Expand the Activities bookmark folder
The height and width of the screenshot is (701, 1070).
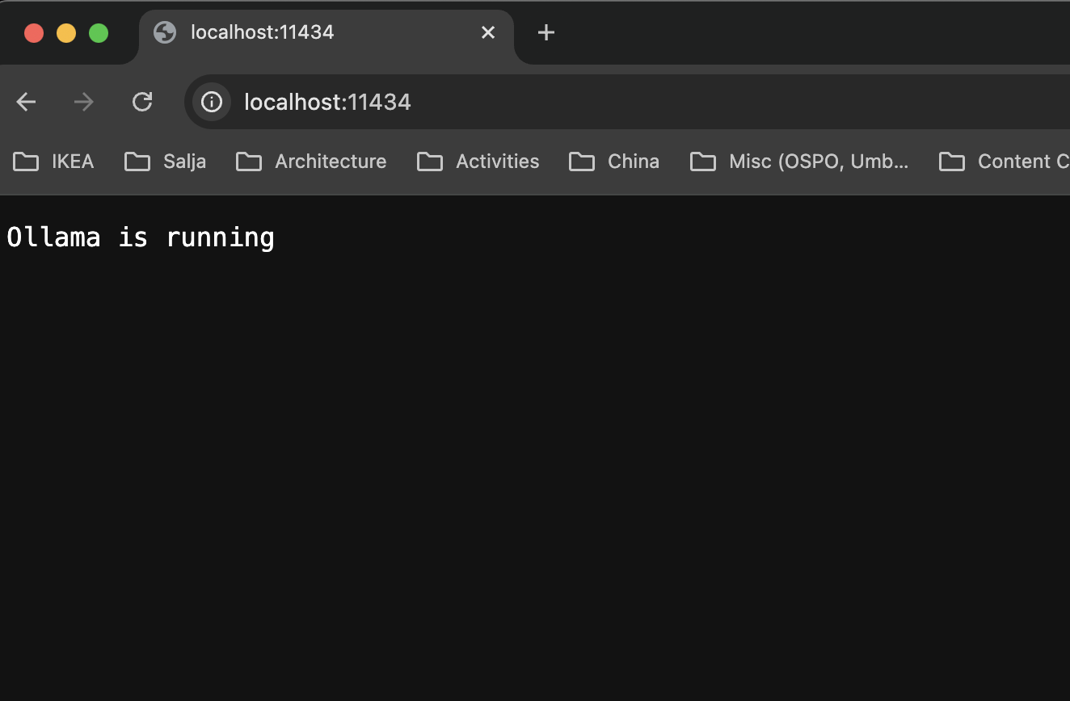coord(429,162)
